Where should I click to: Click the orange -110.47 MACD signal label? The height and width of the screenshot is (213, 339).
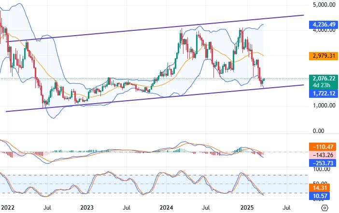[x=323, y=147]
